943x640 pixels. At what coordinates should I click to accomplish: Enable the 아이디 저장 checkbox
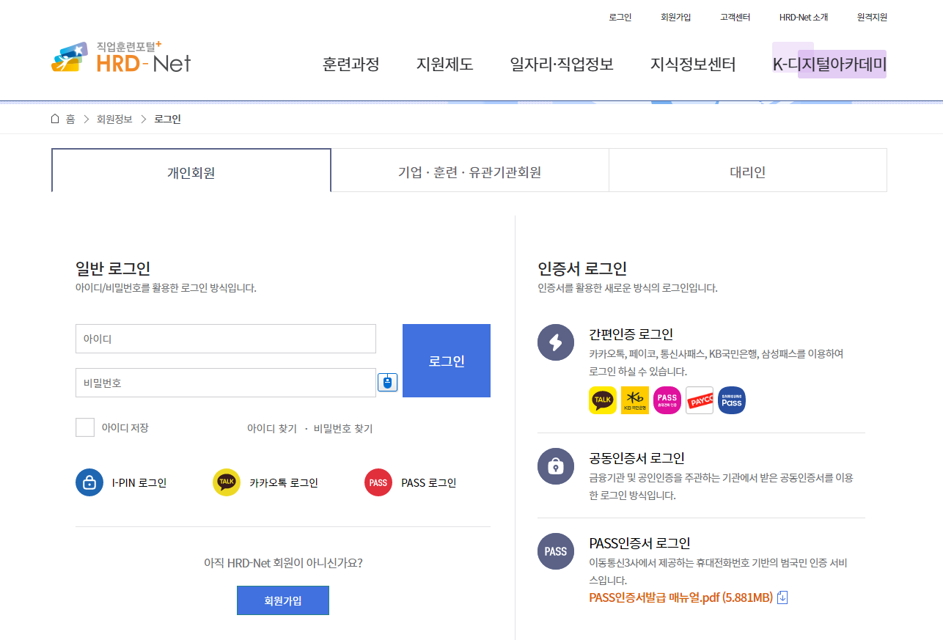pyautogui.click(x=84, y=427)
